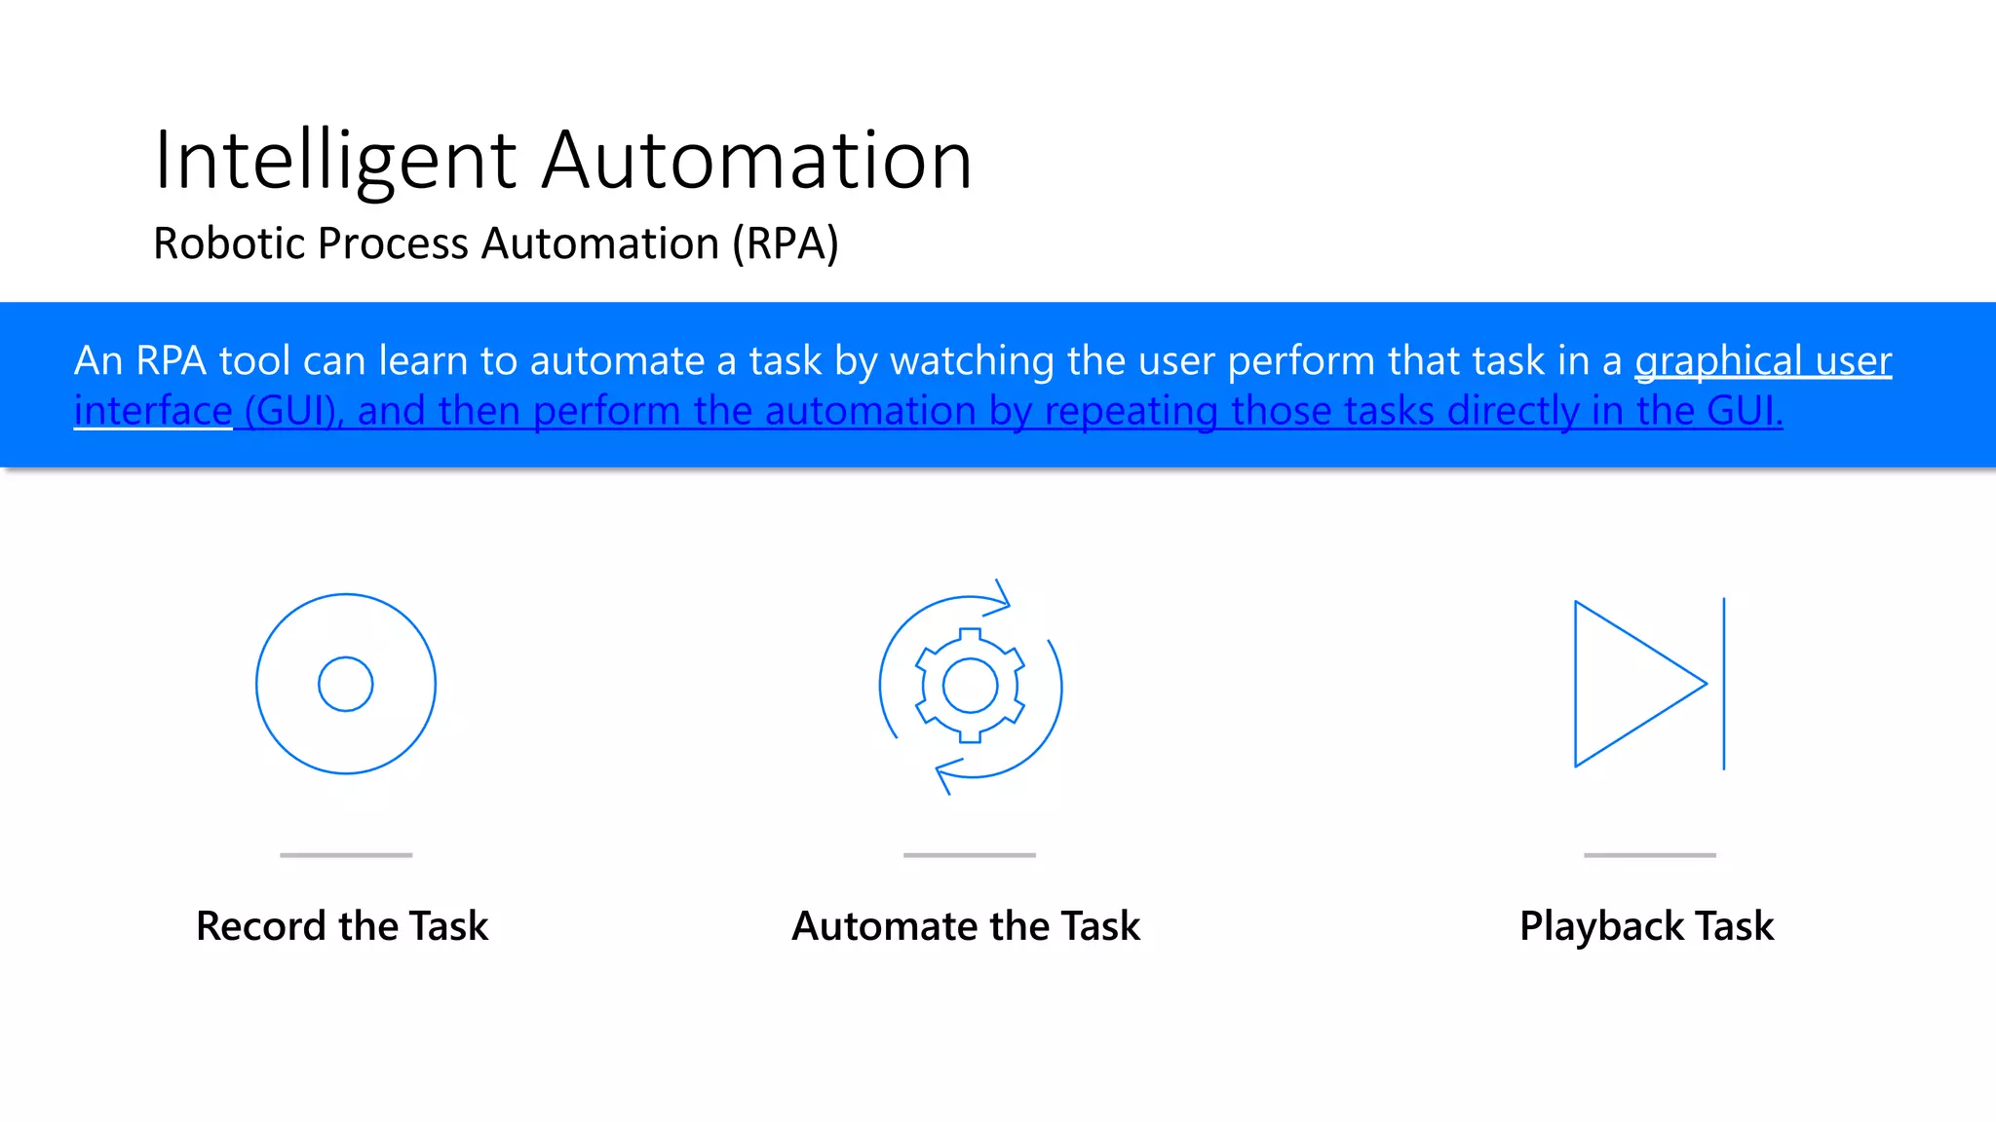
Task: Click the gear with circular arrows icon
Action: 970,686
